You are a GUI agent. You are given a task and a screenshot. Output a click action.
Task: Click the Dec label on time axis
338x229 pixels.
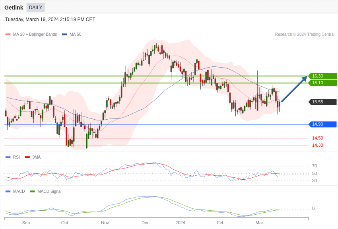click(146, 223)
